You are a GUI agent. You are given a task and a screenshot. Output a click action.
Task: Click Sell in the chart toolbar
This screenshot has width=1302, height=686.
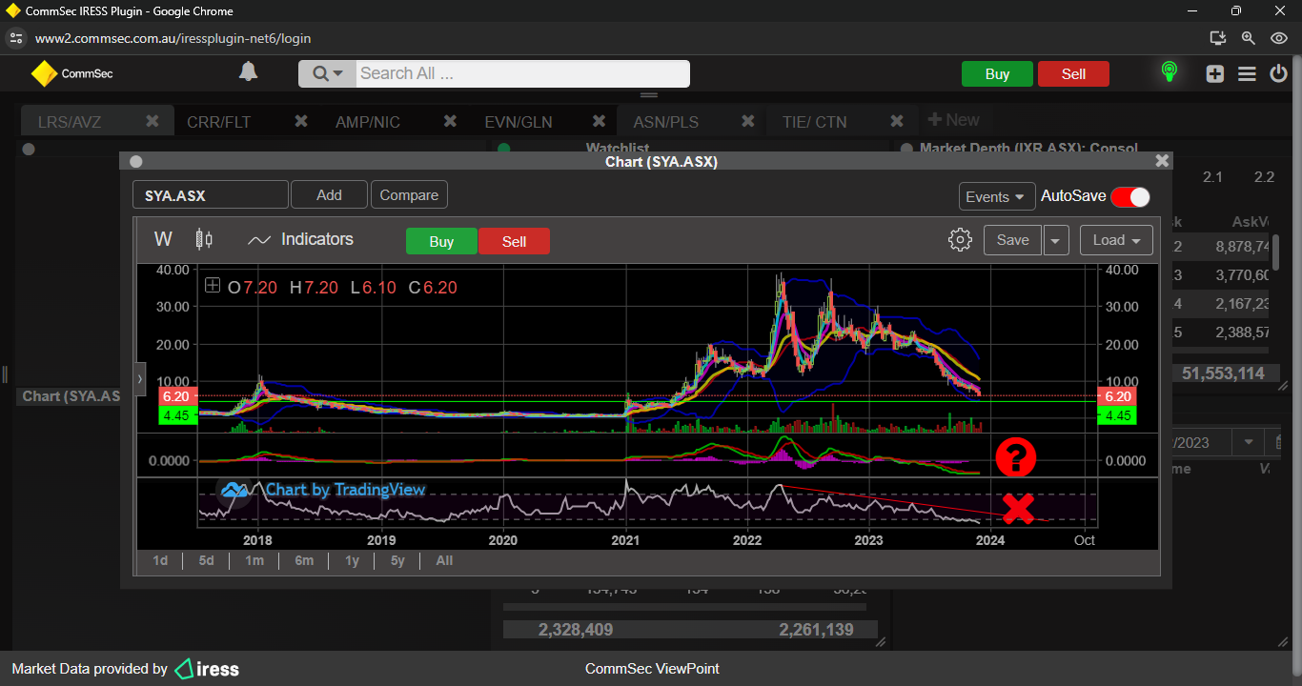(x=514, y=241)
